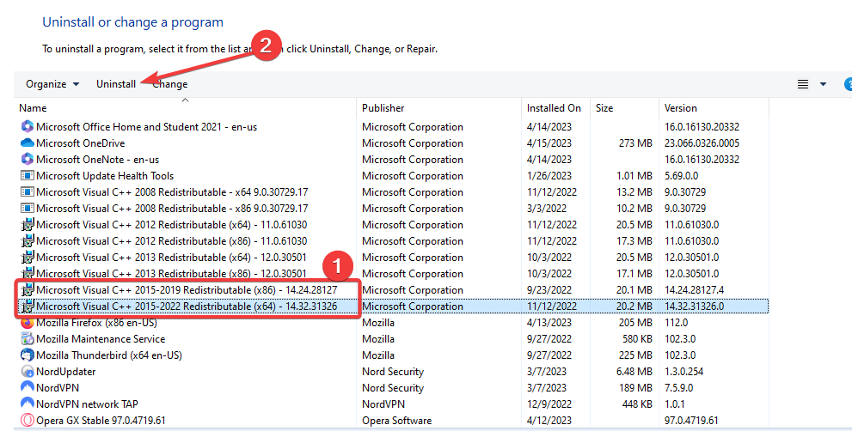
Task: Click the NordUpdater icon
Action: (28, 371)
